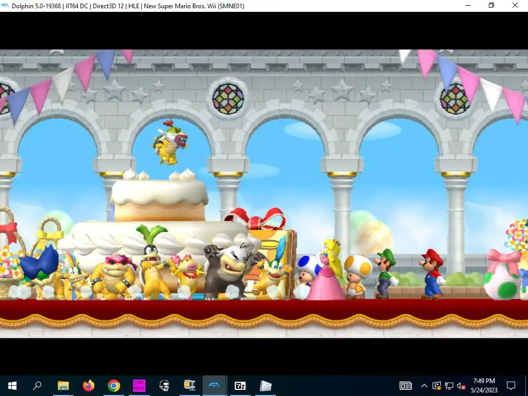Click the Dolphin logo in title bar
This screenshot has width=528, height=396.
[5, 6]
